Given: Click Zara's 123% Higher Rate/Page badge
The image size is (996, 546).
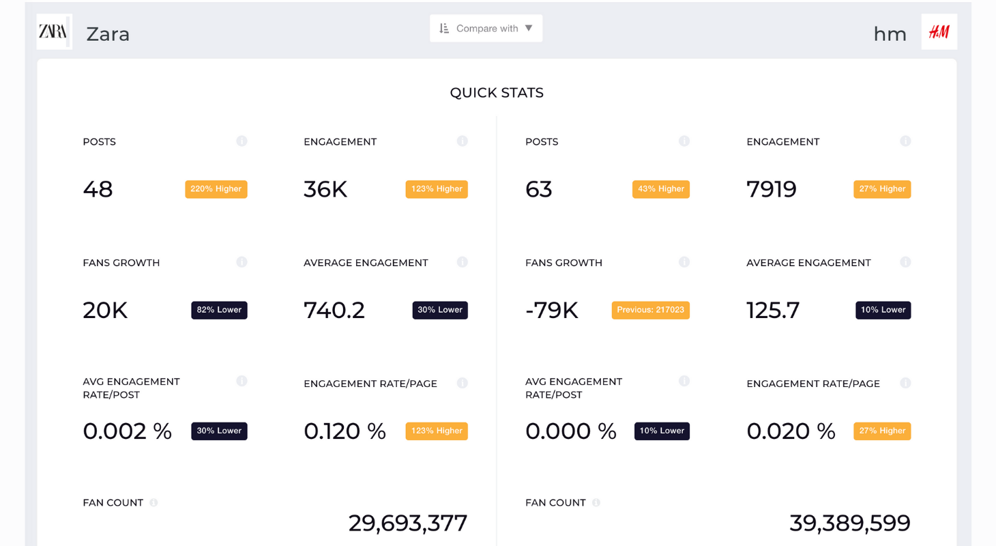Looking at the screenshot, I should pos(437,431).
